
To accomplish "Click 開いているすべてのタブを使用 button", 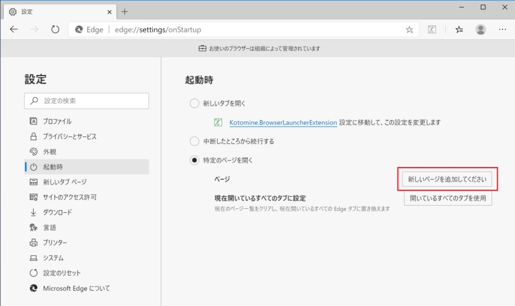I will click(448, 199).
